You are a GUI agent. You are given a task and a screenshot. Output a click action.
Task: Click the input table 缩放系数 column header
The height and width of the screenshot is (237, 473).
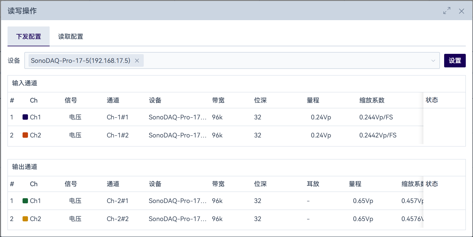(372, 100)
